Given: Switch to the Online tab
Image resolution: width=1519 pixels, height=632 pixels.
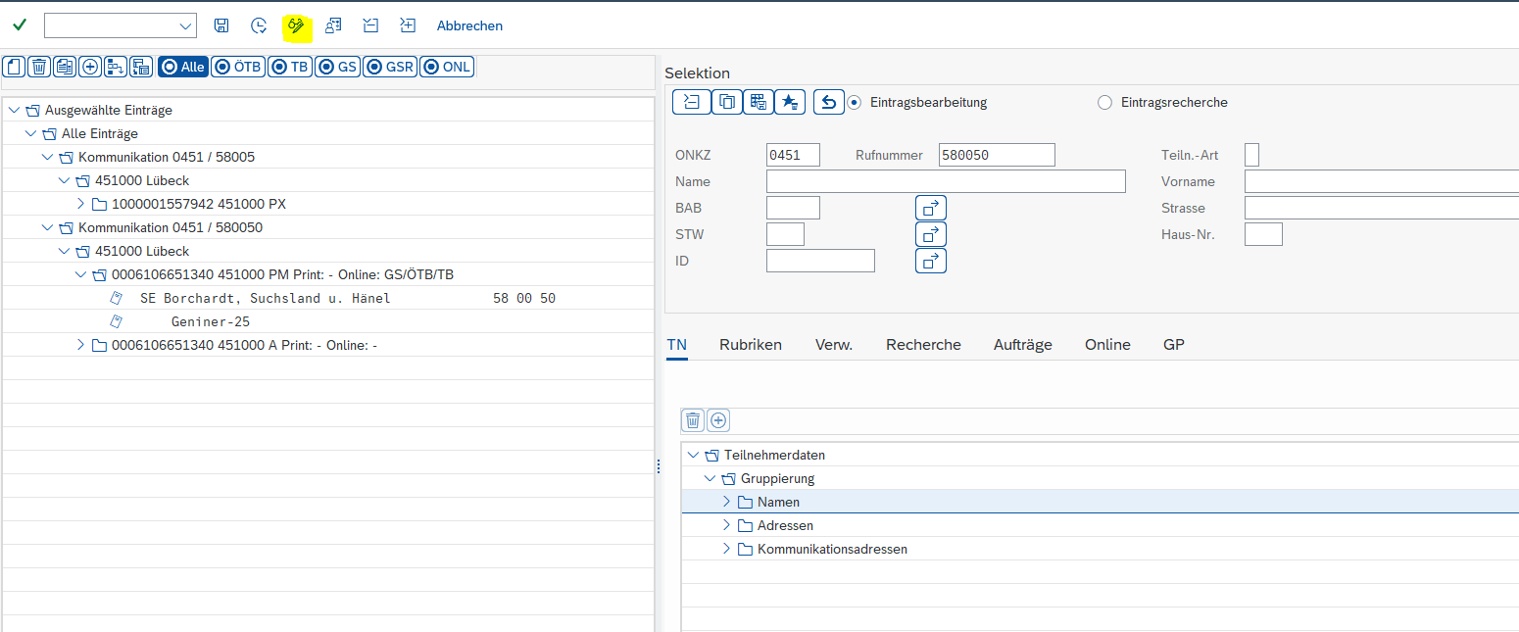Looking at the screenshot, I should (x=1107, y=344).
